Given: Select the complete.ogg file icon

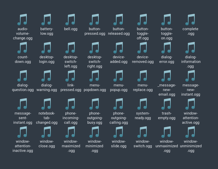Looking at the screenshot, I should (190, 19).
